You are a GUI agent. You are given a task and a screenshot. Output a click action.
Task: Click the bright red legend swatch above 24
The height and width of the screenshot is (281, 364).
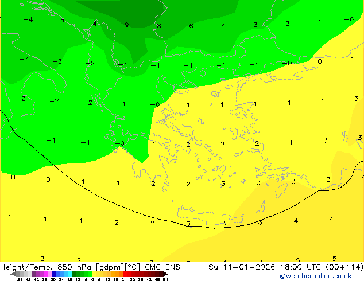pos(125,274)
